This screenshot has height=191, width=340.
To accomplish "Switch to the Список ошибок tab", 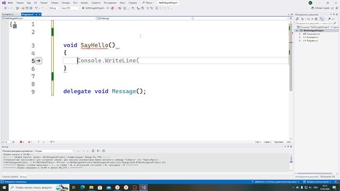I will click(10, 177).
